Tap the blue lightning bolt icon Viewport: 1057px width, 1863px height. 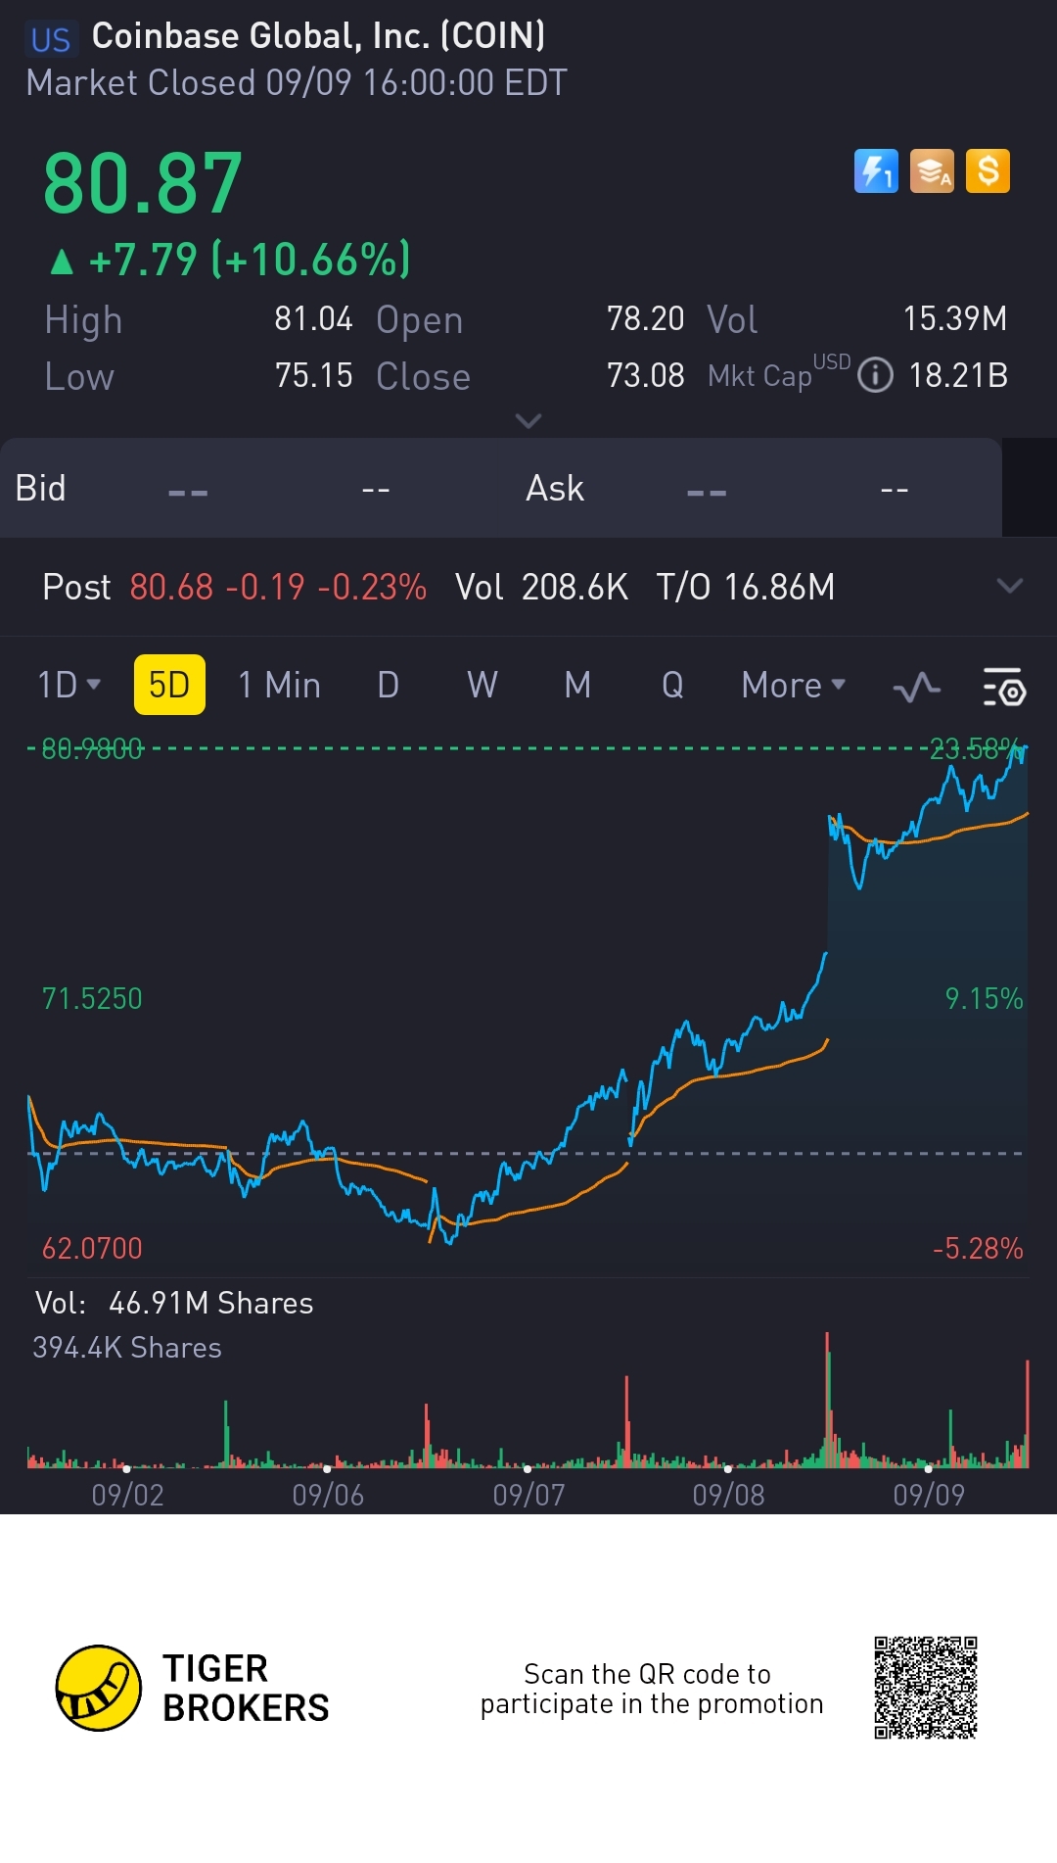pyautogui.click(x=876, y=171)
